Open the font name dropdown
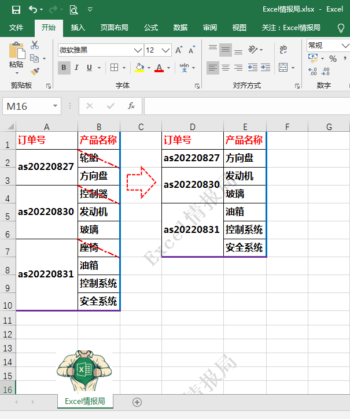The image size is (350, 419). click(x=138, y=50)
